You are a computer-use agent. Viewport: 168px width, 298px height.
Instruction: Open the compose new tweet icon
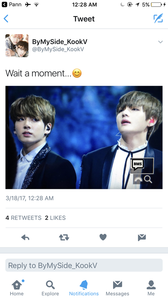click(x=158, y=18)
